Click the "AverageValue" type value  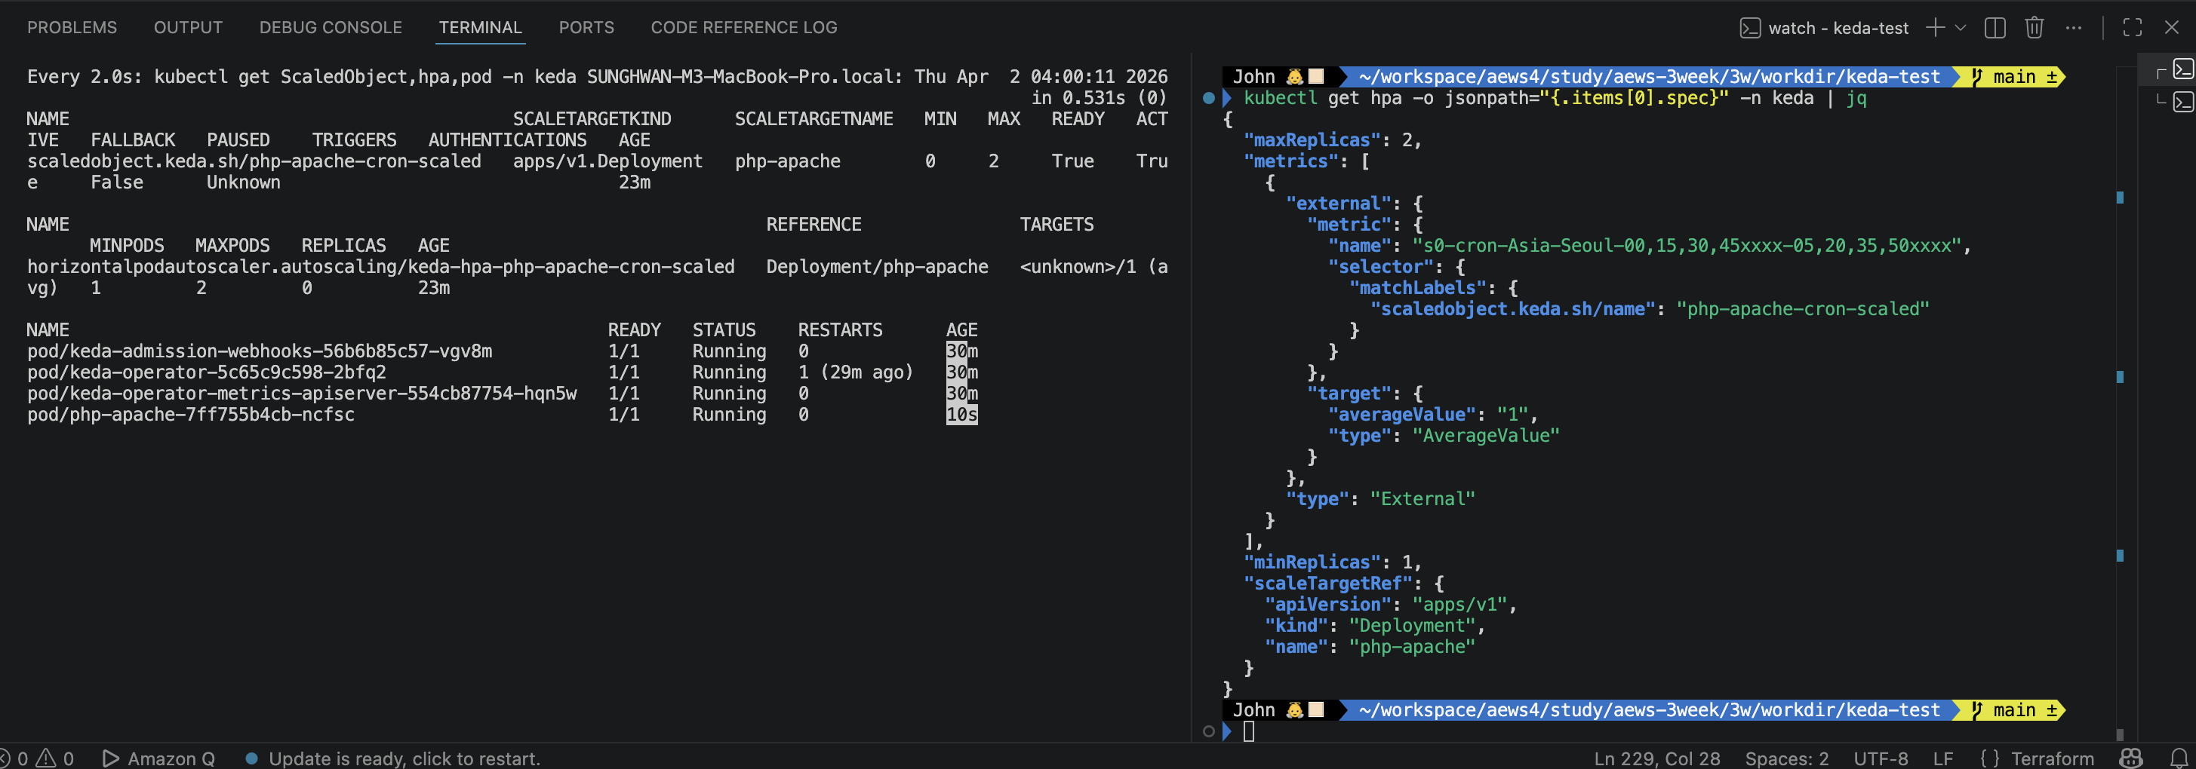(x=1486, y=436)
